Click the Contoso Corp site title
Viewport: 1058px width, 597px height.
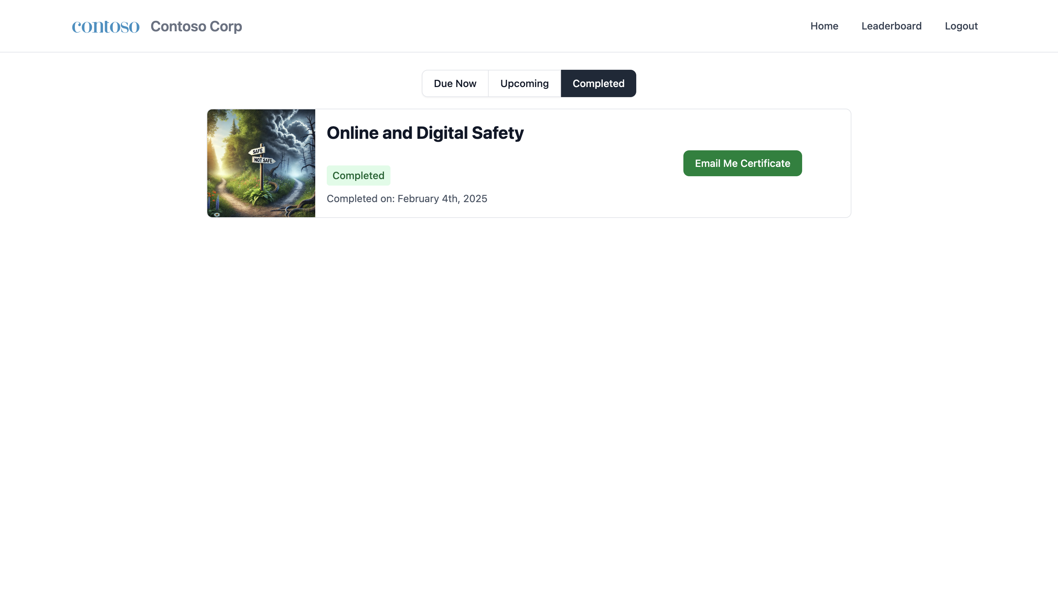pyautogui.click(x=196, y=26)
